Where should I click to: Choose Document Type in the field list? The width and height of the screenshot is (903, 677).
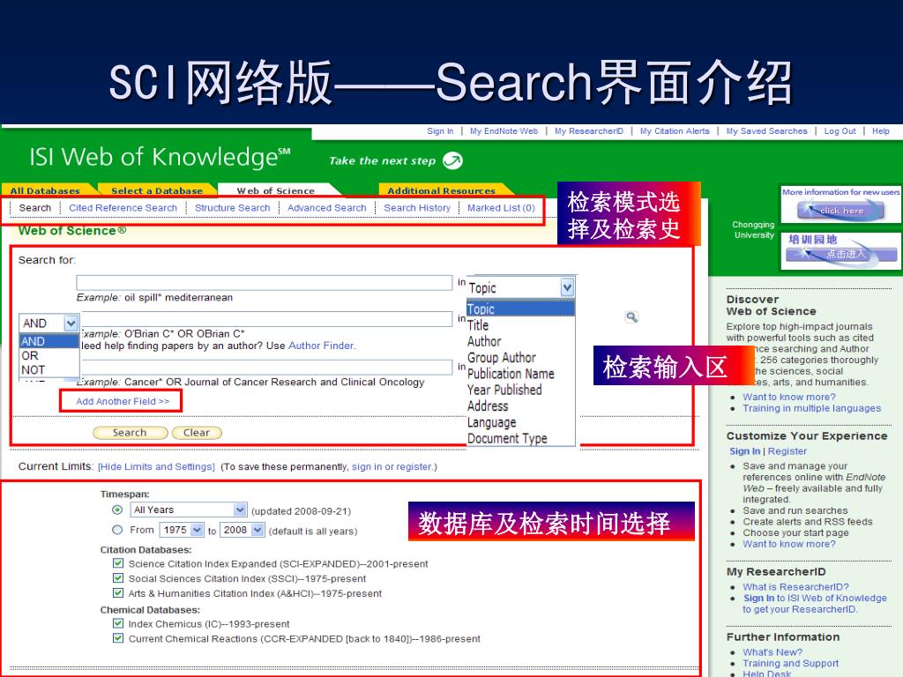(x=507, y=438)
